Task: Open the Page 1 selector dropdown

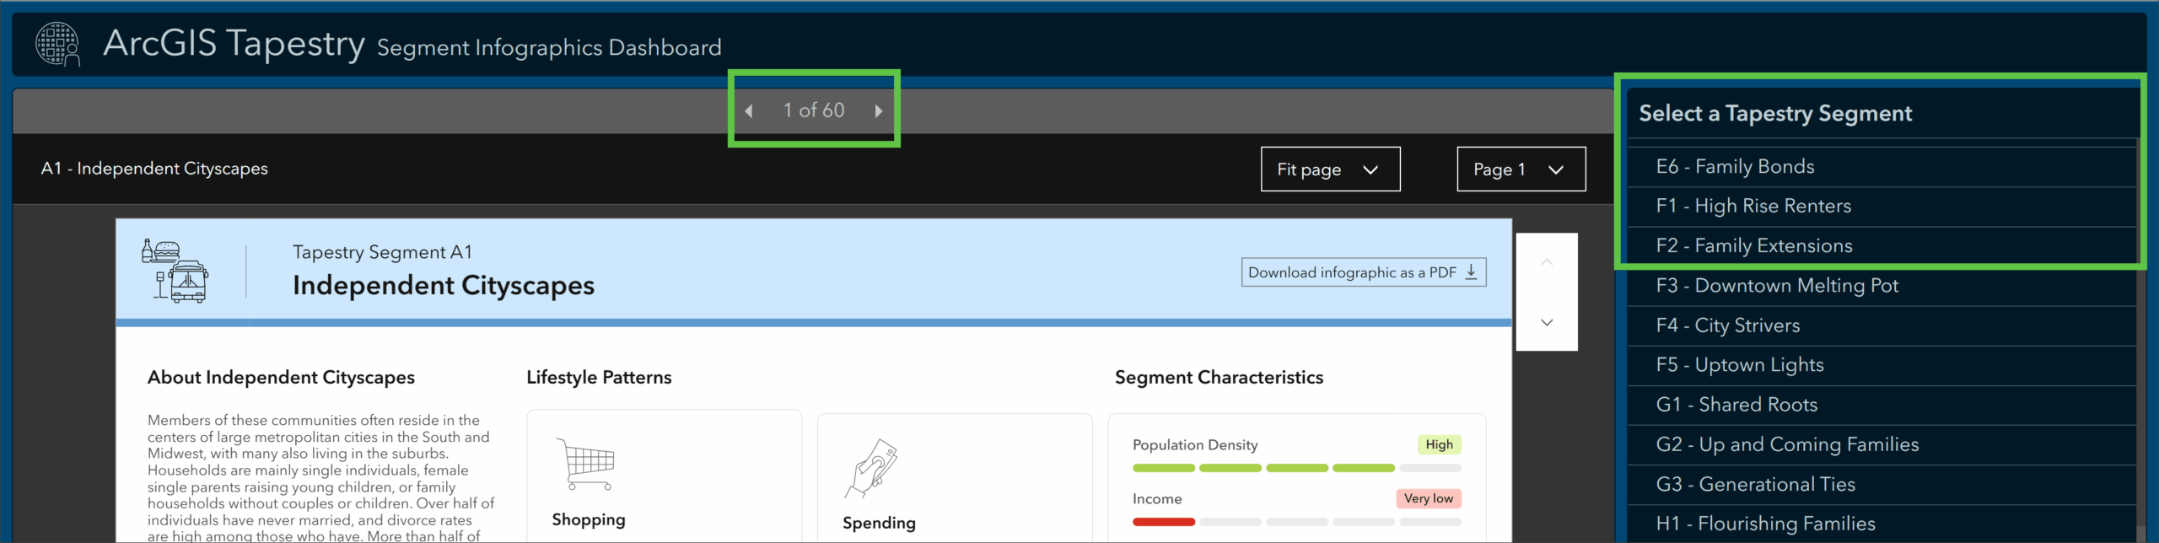Action: click(1521, 169)
